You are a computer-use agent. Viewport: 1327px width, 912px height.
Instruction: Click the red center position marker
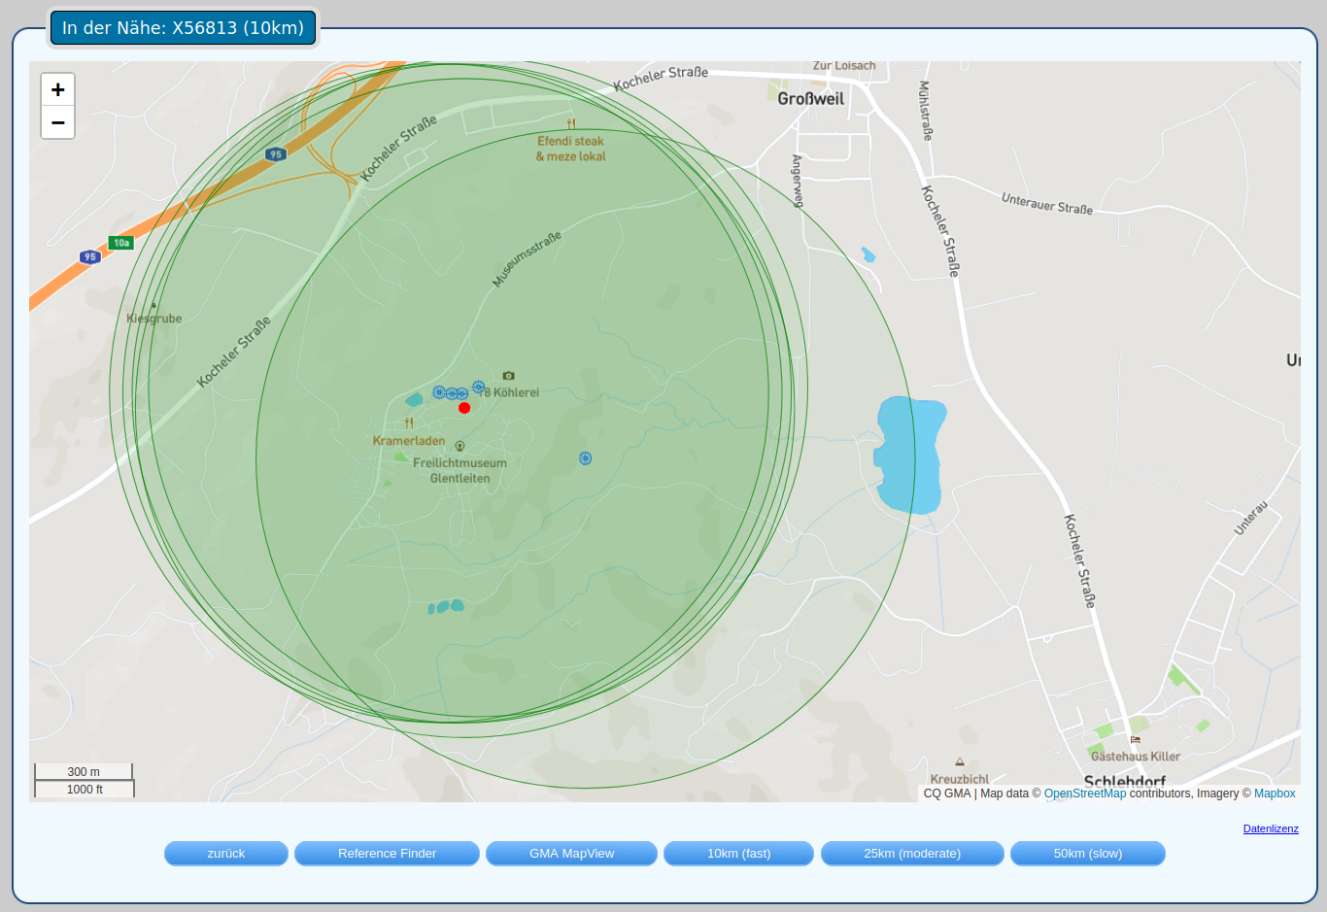464,408
